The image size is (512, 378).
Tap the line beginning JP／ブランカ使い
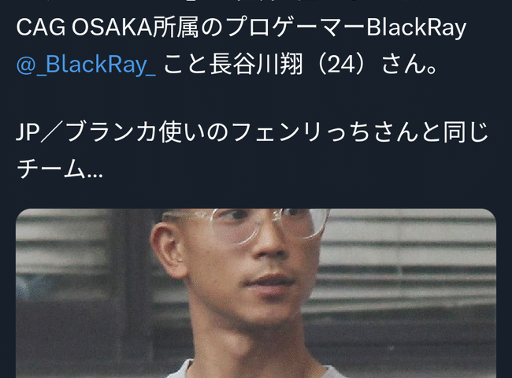click(252, 133)
